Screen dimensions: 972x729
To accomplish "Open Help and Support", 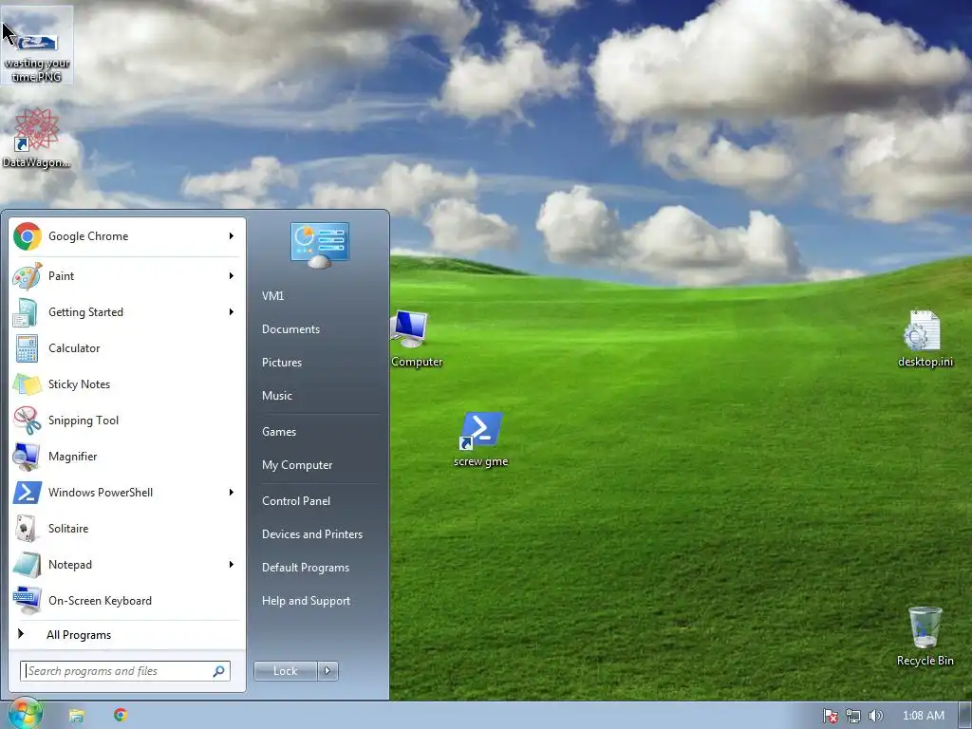I will coord(319,601).
